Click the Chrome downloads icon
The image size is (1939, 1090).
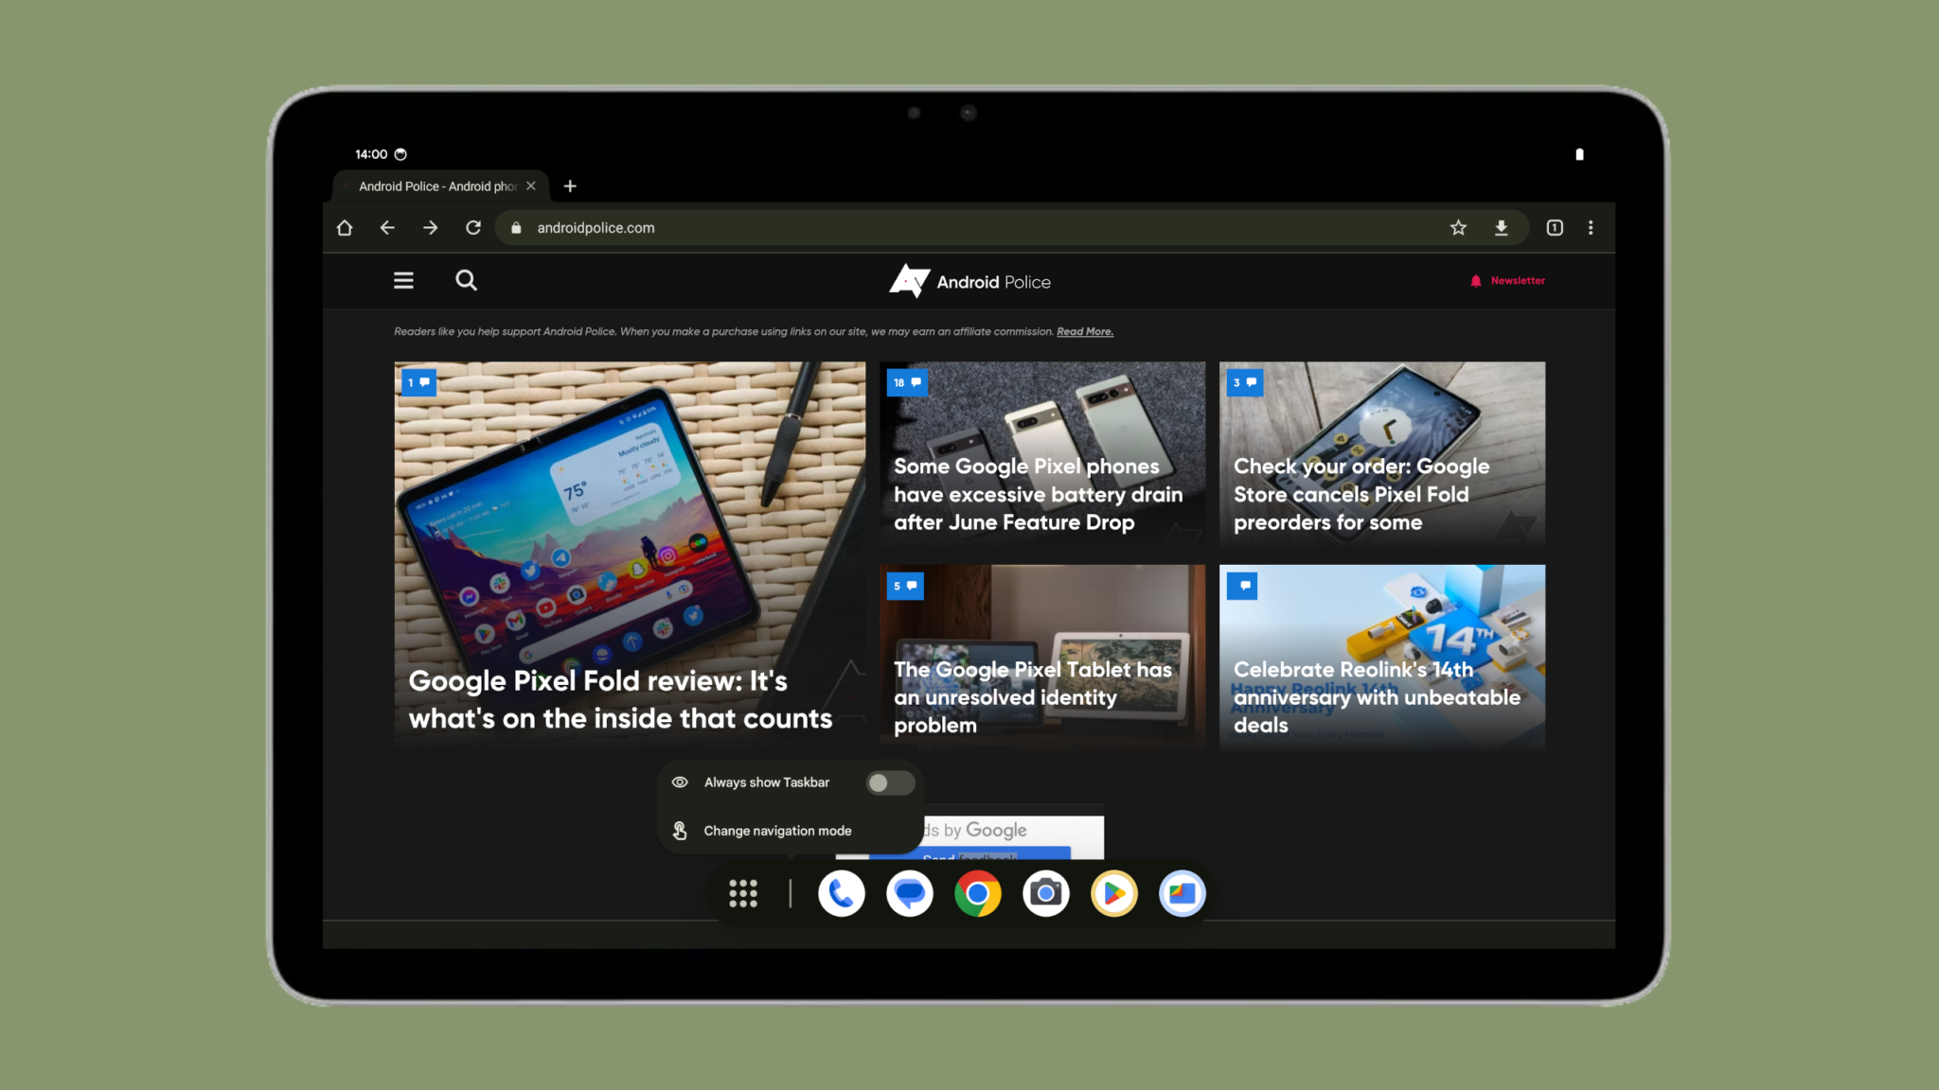tap(1502, 227)
